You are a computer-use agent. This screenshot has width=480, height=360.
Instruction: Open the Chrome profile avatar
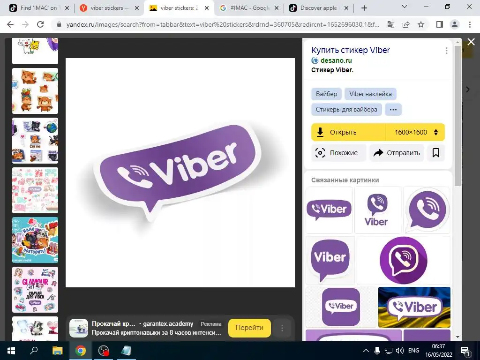455,24
